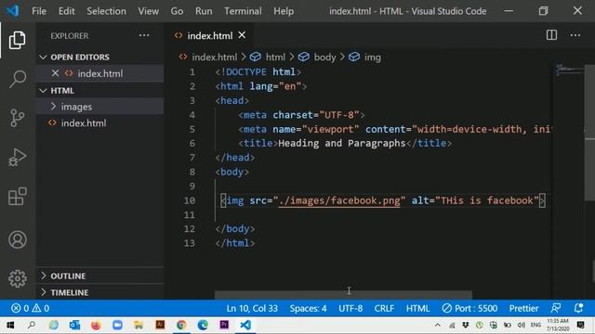Click the minimap at editor's right edge
Image resolution: width=595 pixels, height=334 pixels.
point(569,71)
